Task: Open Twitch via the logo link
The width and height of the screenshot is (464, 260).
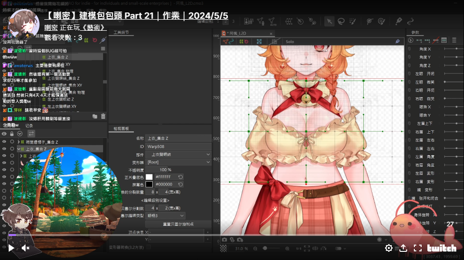Action: point(442,248)
